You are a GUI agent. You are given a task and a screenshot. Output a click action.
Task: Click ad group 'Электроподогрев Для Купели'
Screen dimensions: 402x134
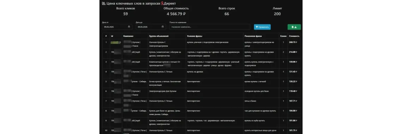163,91
